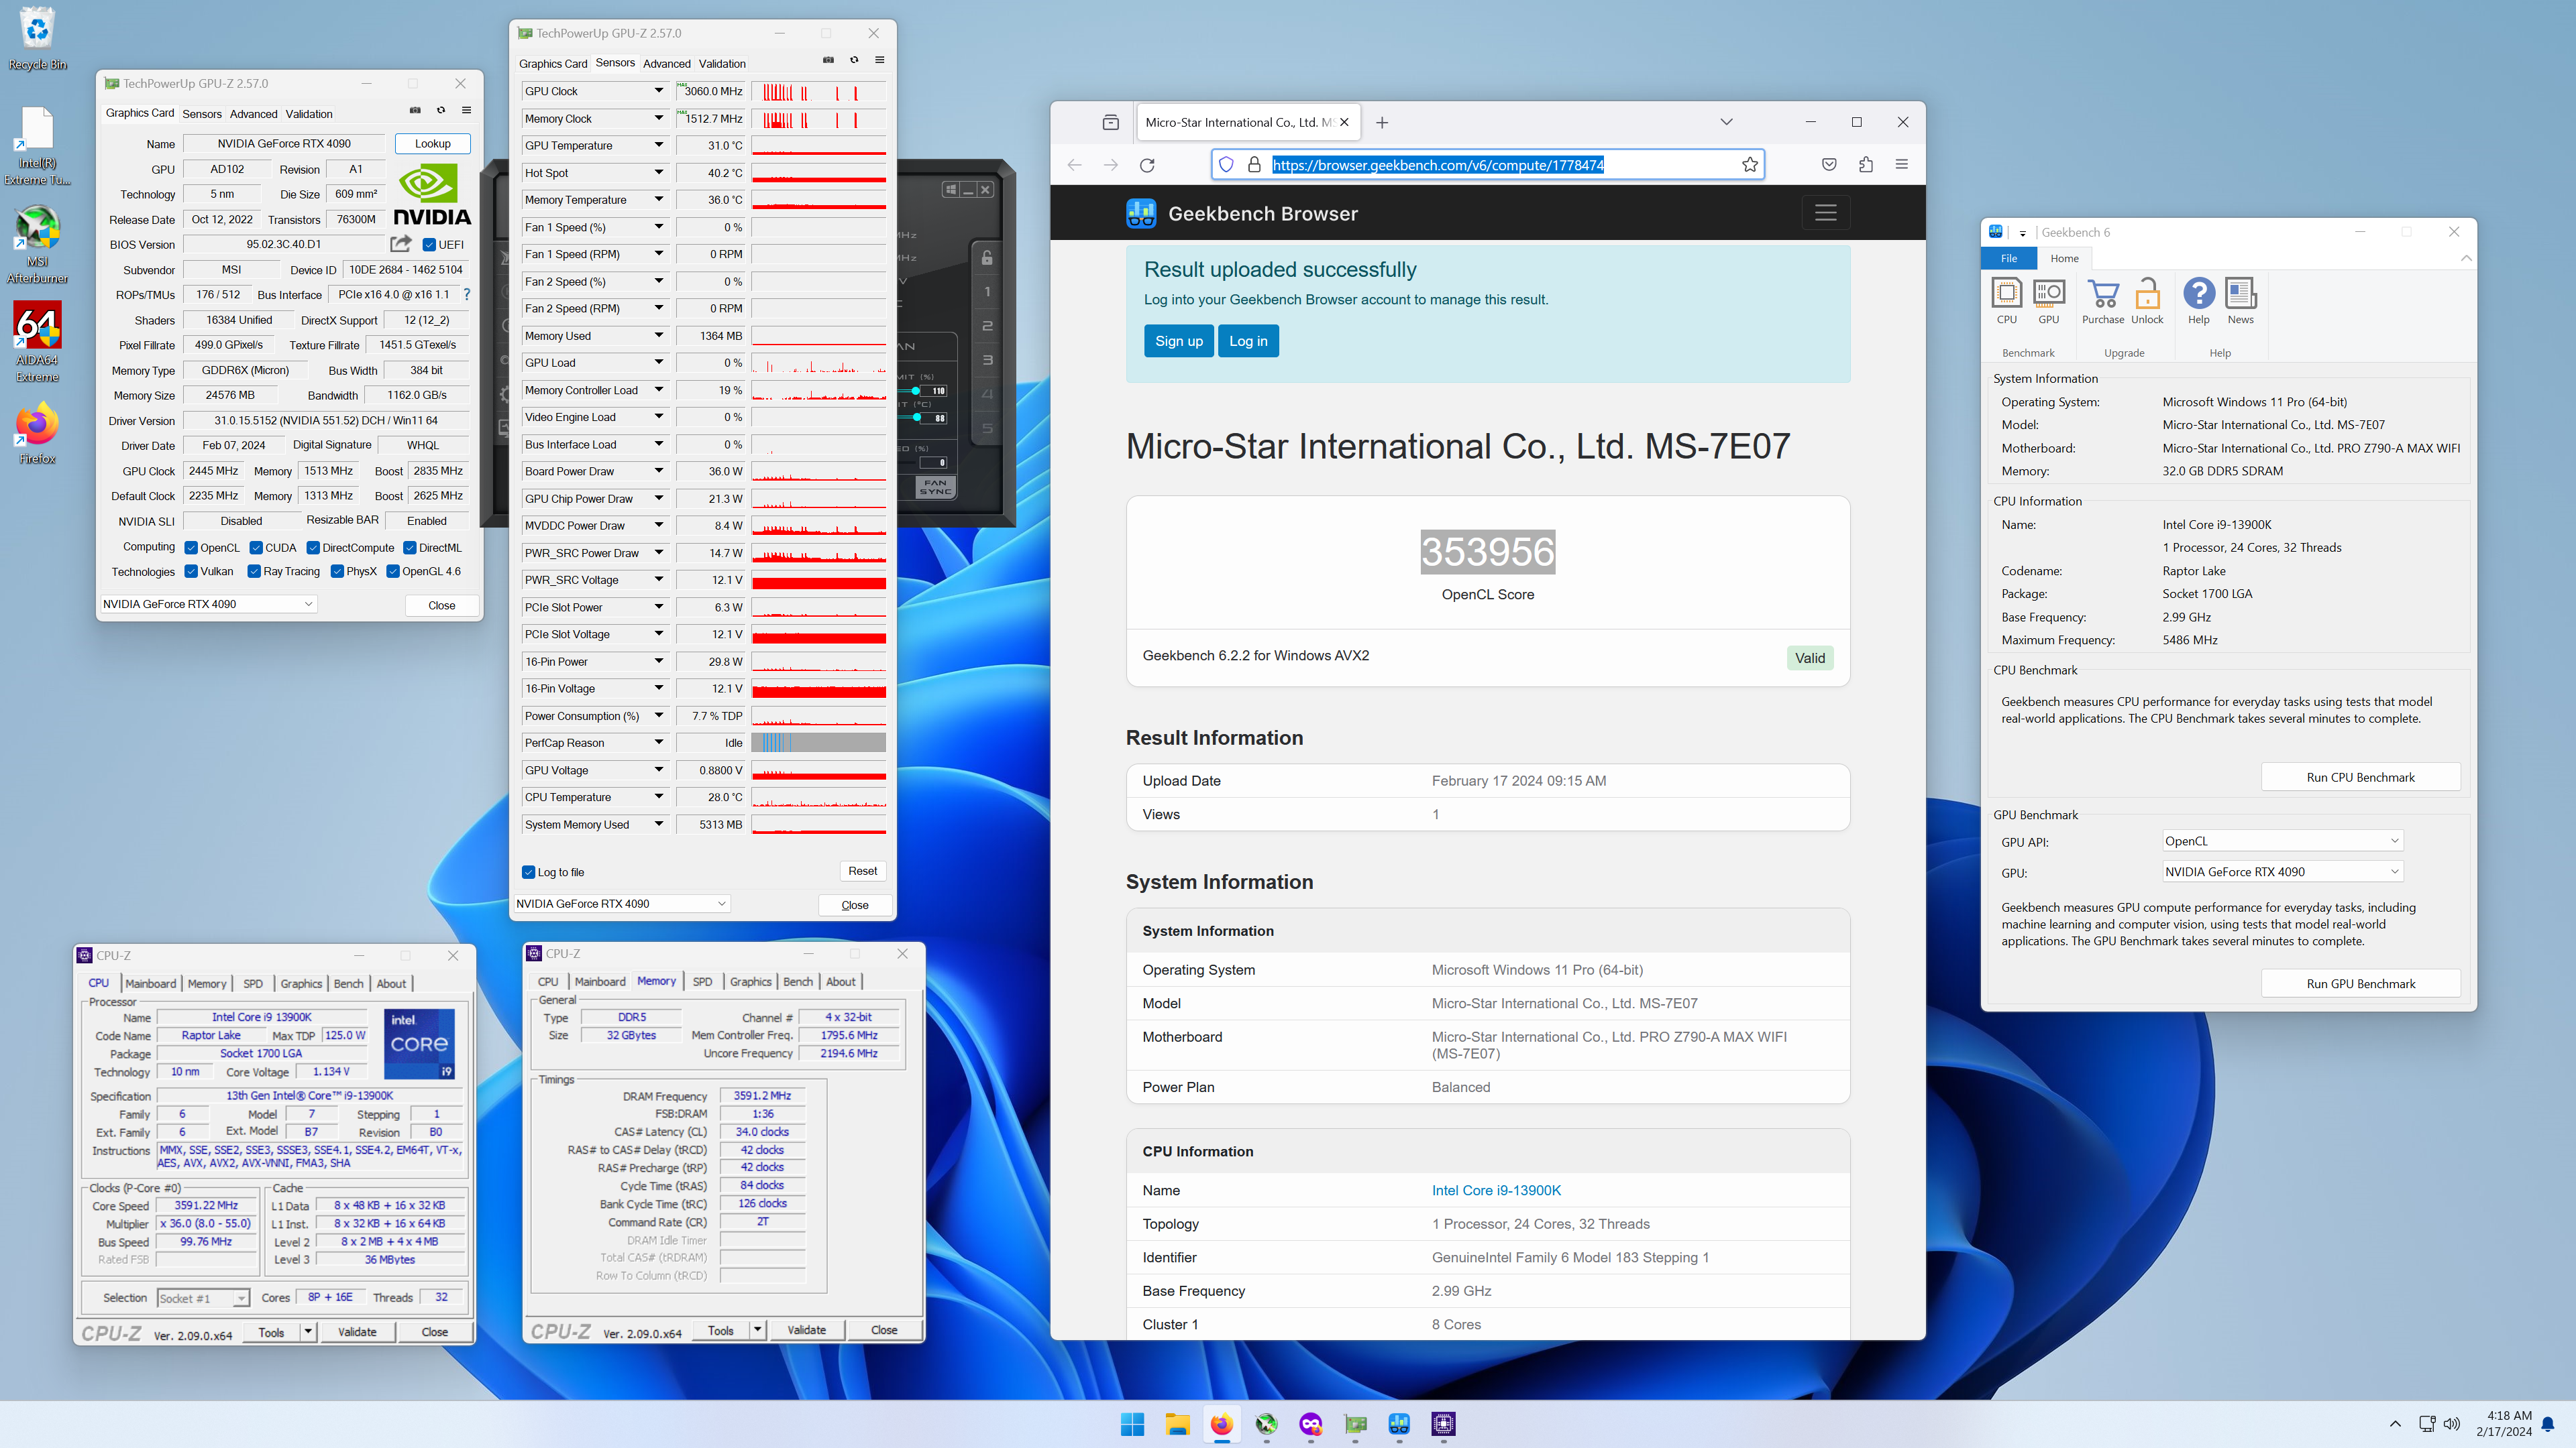Viewport: 2576px width, 1448px height.
Task: Toggle Ray Tracing checkbox
Action: (254, 572)
